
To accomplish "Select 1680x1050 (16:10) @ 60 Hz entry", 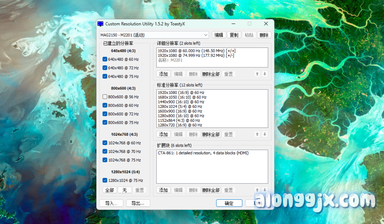I will click(181, 97).
